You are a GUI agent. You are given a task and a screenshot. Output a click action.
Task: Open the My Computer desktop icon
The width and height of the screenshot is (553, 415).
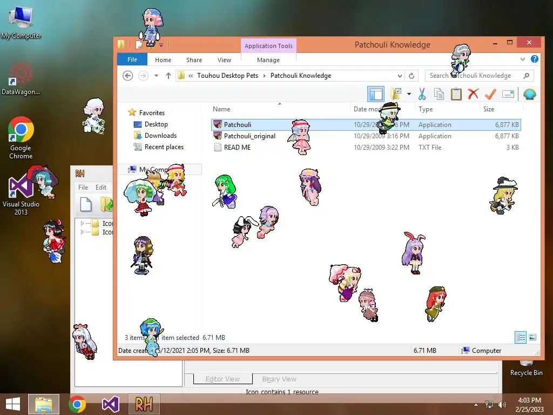click(x=21, y=22)
